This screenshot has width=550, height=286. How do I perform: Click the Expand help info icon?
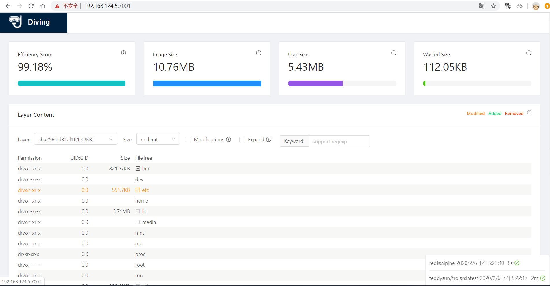pyautogui.click(x=269, y=140)
